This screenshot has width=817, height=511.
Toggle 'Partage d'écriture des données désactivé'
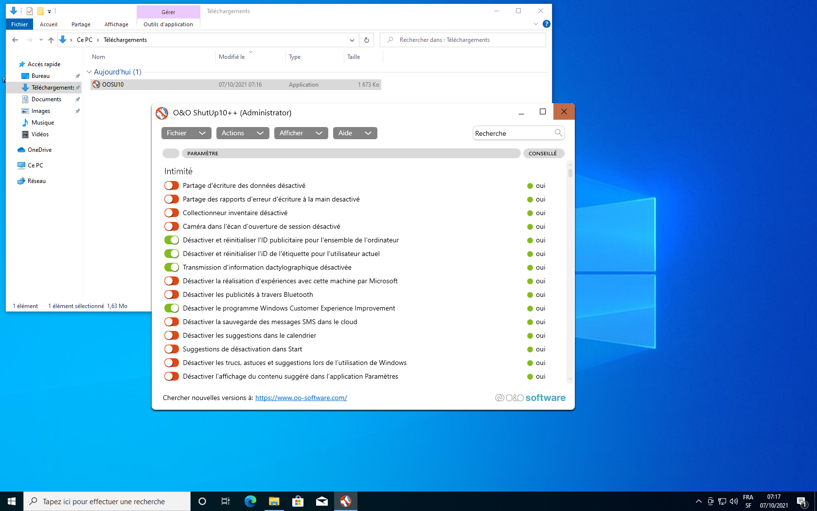(x=172, y=185)
